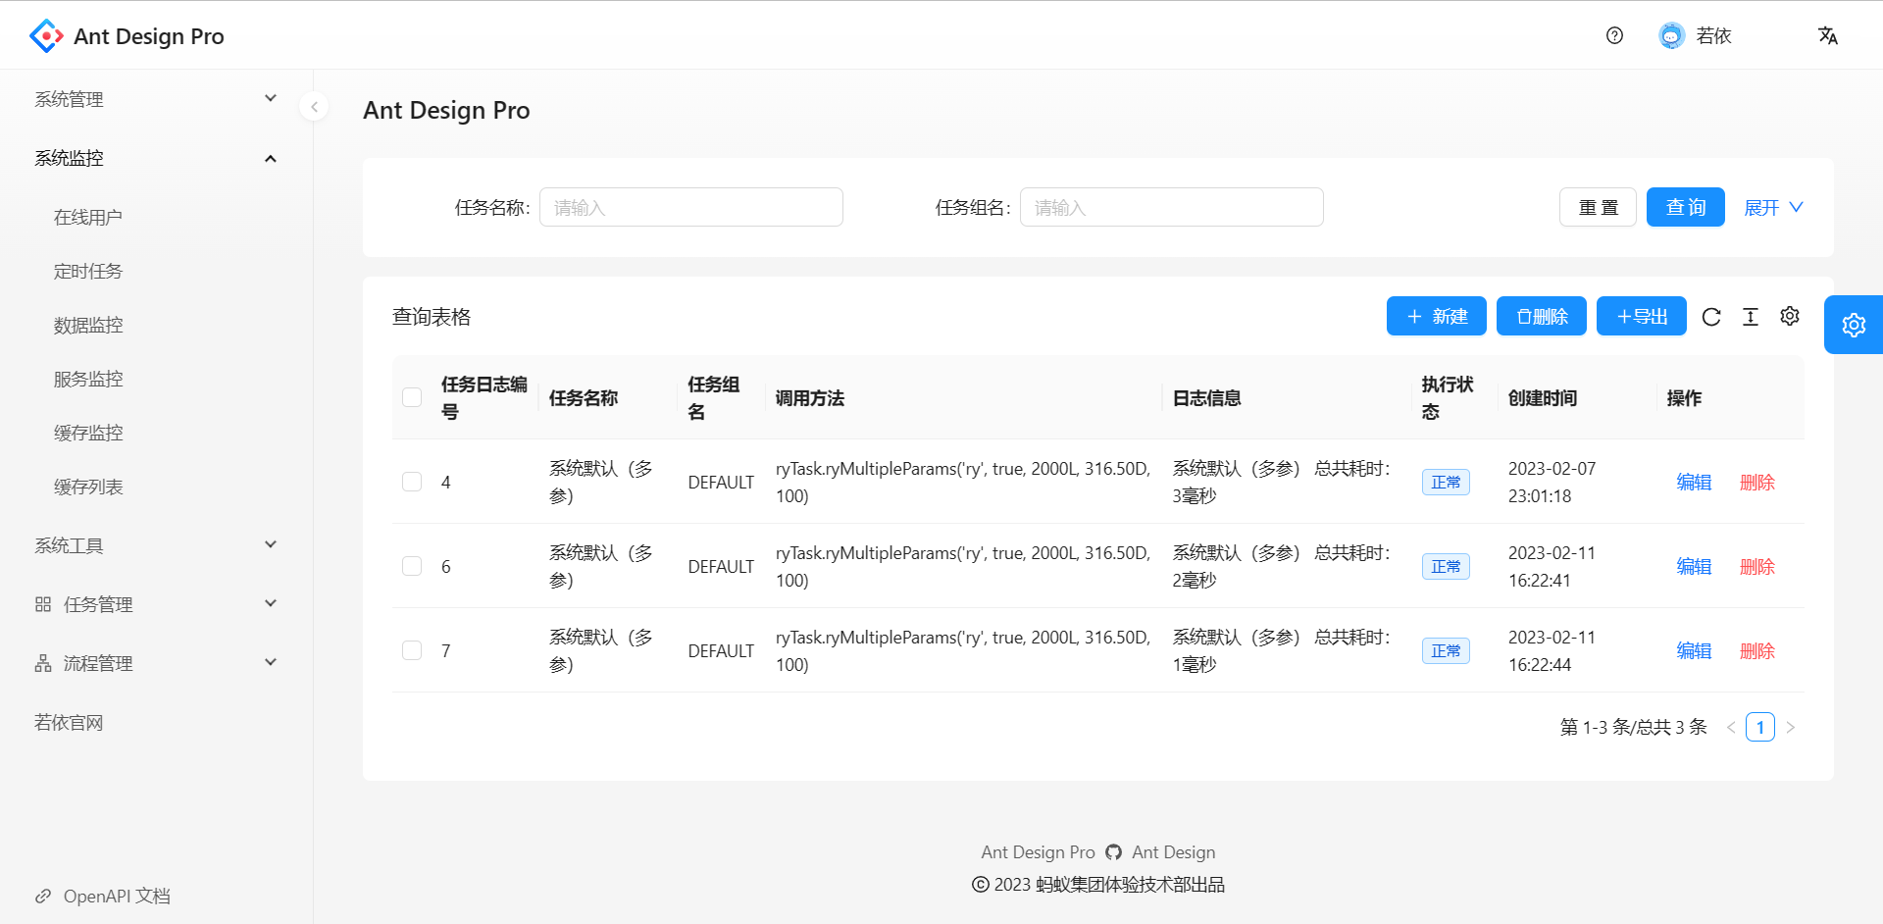Expand the 系统工具 menu chevron
The image size is (1883, 924).
(271, 545)
